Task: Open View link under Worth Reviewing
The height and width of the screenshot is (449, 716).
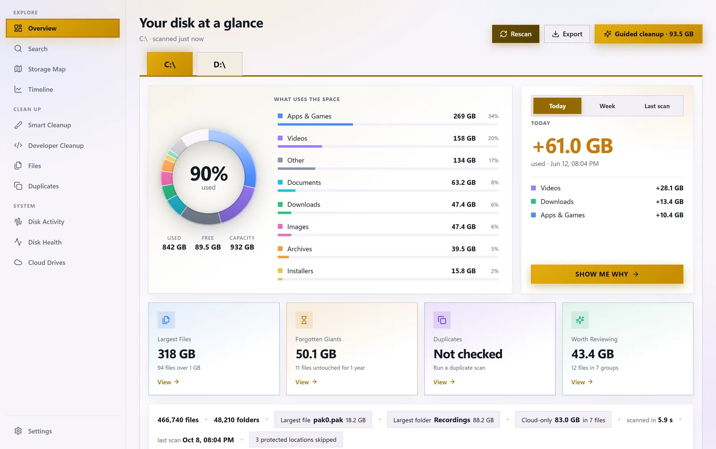Action: click(x=582, y=382)
